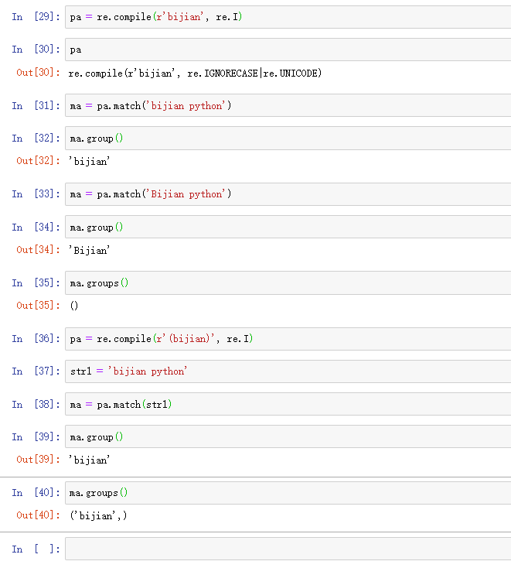The image size is (511, 568).
Task: Select the In [35] ma.groups() cell
Action: coord(286,283)
